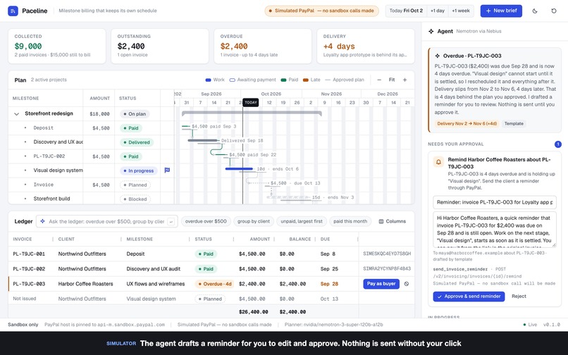
Task: Toggle dark mode moon icon
Action: (535, 11)
